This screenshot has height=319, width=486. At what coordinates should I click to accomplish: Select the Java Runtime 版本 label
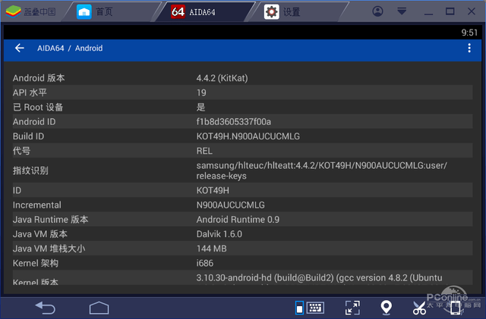pyautogui.click(x=51, y=220)
